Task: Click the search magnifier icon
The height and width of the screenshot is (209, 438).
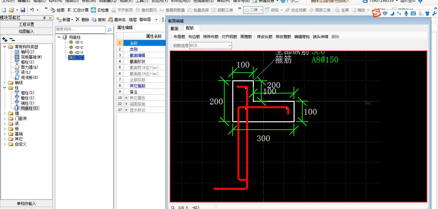Action: pyautogui.click(x=109, y=30)
